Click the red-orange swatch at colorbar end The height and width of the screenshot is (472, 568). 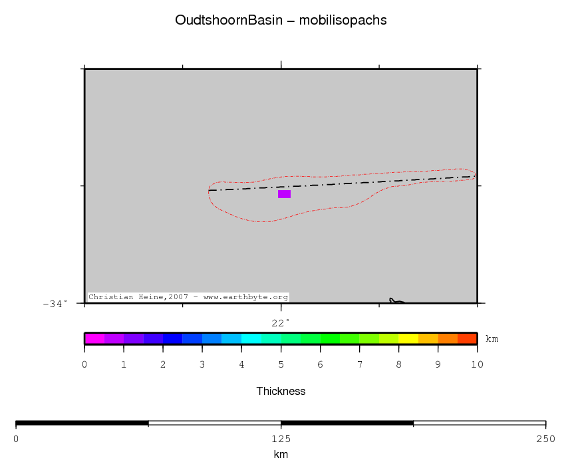(468, 338)
